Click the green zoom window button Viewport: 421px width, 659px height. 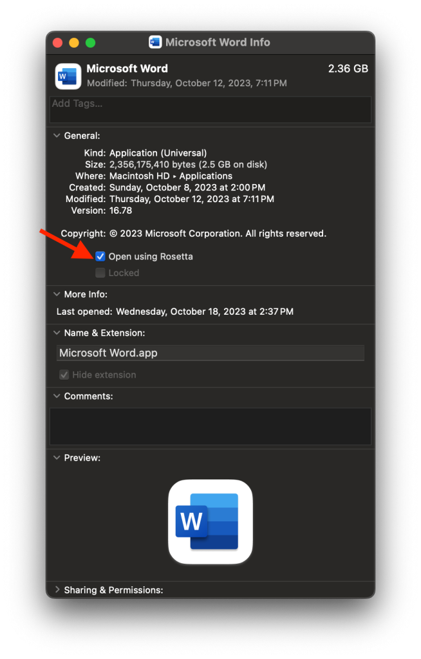click(x=90, y=42)
